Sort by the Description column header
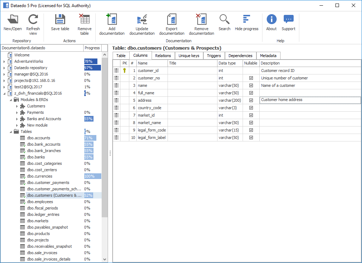Viewport: 362px width, 263px height. [x=310, y=63]
